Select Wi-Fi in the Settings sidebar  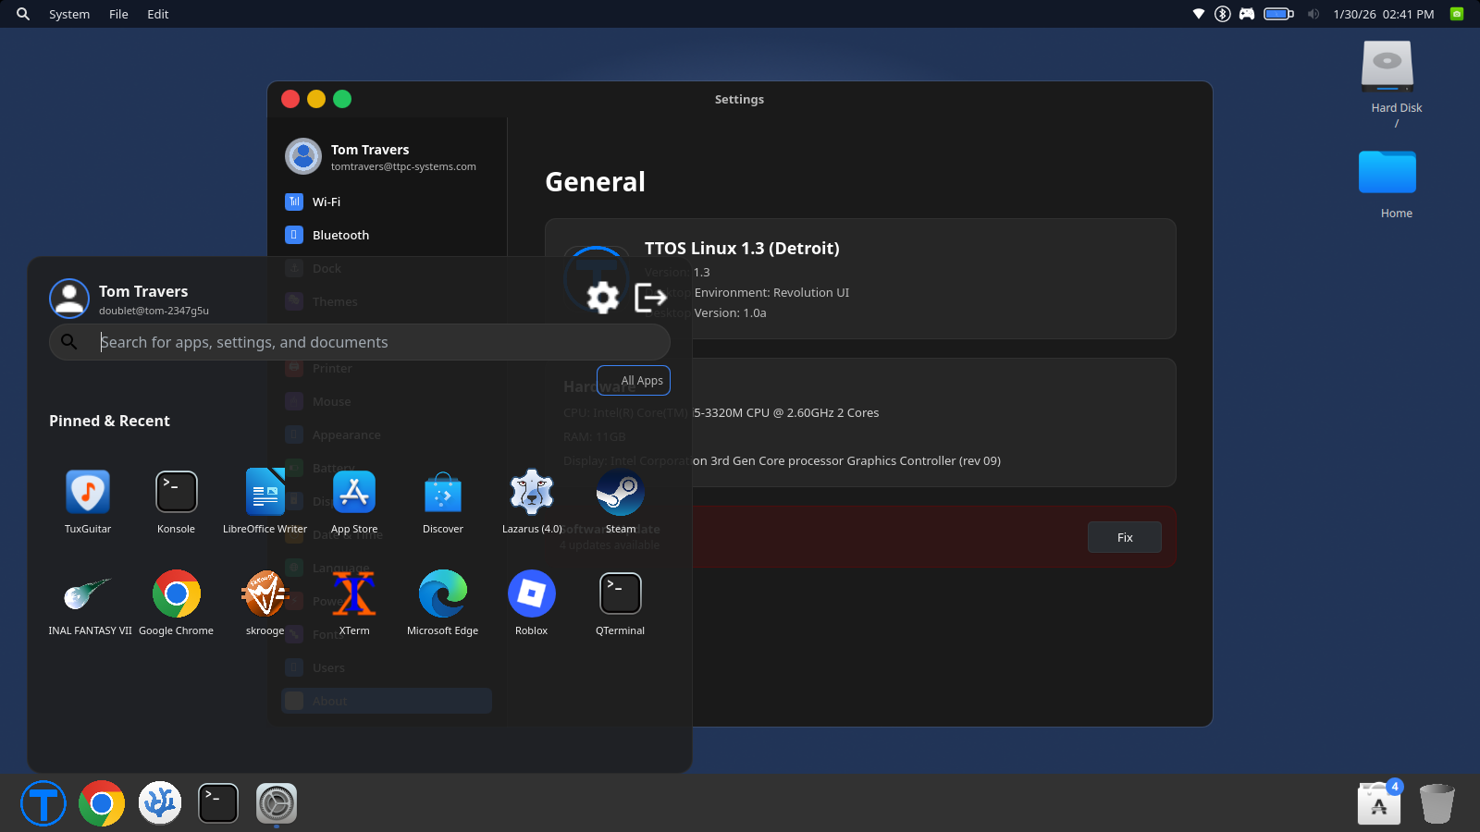[387, 202]
